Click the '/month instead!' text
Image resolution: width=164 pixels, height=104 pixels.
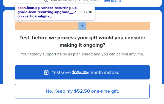104,72
